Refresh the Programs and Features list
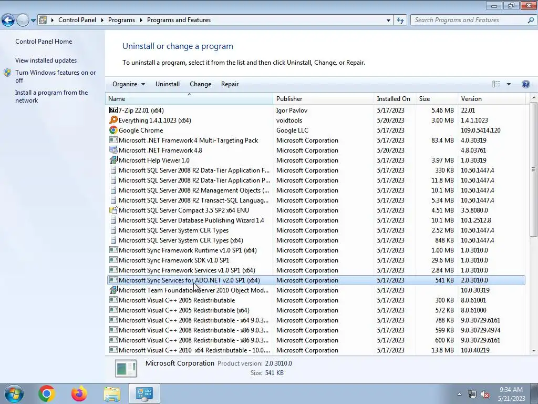Screen dimensions: 538x404 point(400,21)
